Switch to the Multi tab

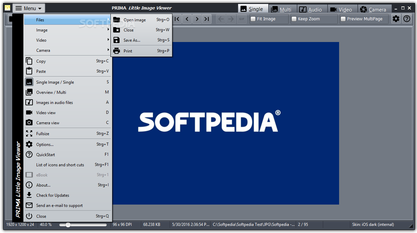coord(283,9)
